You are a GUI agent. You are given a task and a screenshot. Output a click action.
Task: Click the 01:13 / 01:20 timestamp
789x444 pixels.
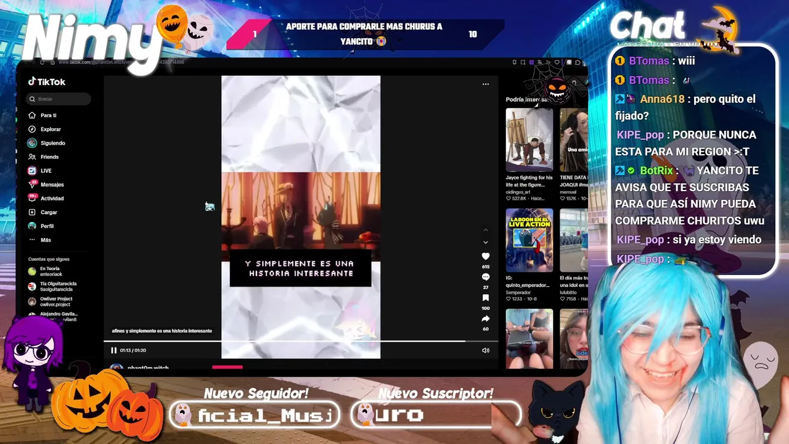click(x=133, y=350)
